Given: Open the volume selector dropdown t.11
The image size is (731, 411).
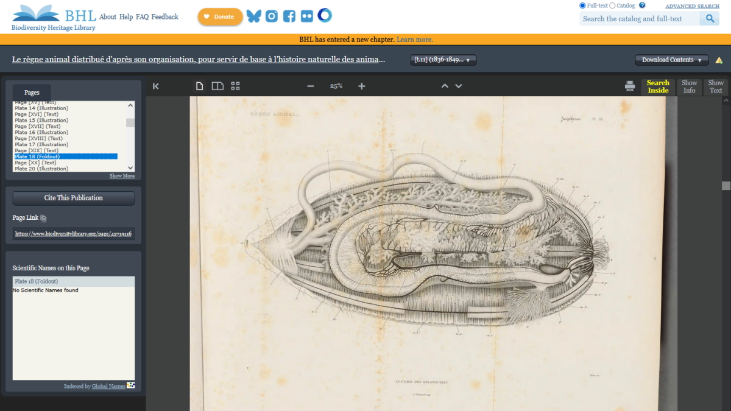Looking at the screenshot, I should click(x=443, y=60).
